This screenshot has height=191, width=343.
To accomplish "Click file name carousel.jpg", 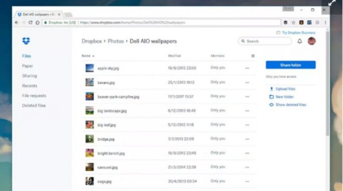I will (108, 167).
